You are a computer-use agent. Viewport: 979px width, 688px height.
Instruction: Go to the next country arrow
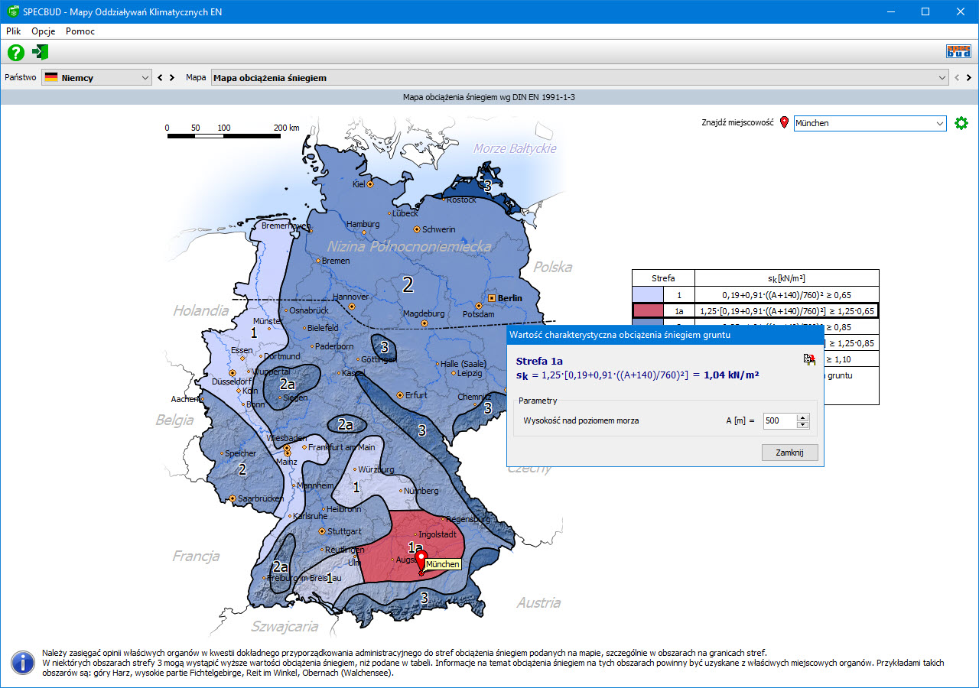pos(172,78)
